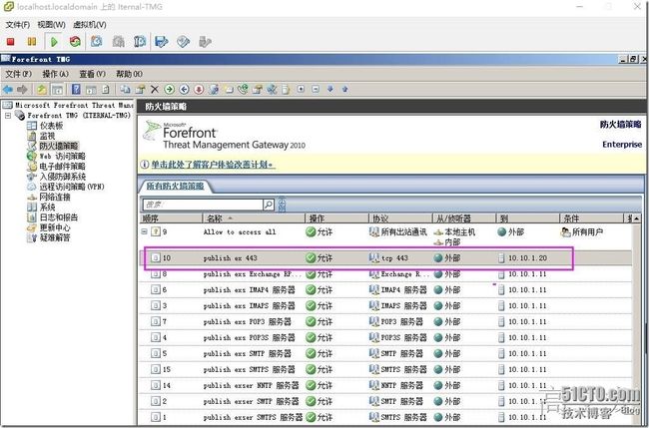This screenshot has height=428, width=649.
Task: Click the take snapshot clock icon
Action: (97, 41)
